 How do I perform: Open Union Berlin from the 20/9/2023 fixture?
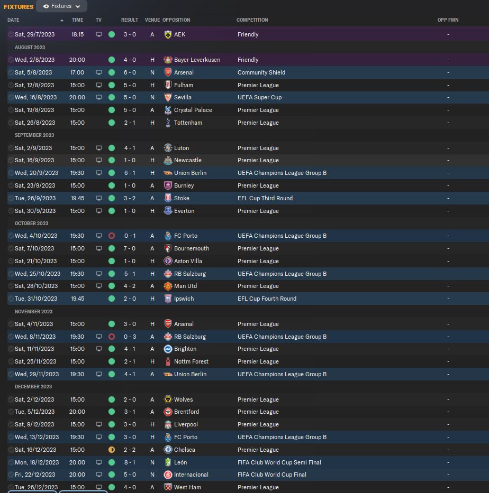(190, 173)
